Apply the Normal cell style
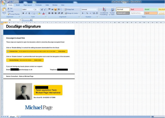Viewport: 165px width, 118px height. click(x=123, y=9)
